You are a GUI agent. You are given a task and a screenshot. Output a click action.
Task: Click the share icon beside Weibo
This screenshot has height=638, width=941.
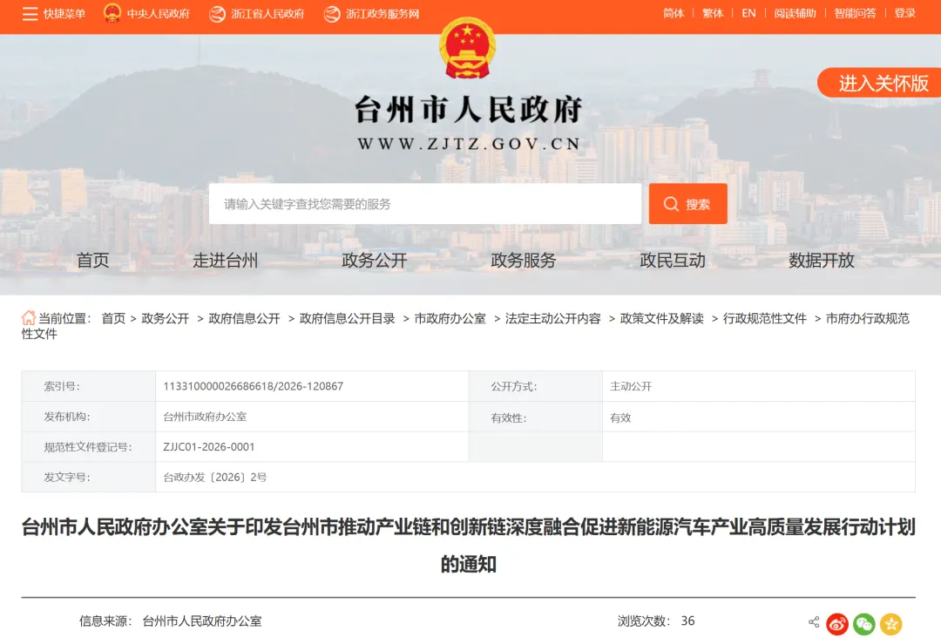814,622
